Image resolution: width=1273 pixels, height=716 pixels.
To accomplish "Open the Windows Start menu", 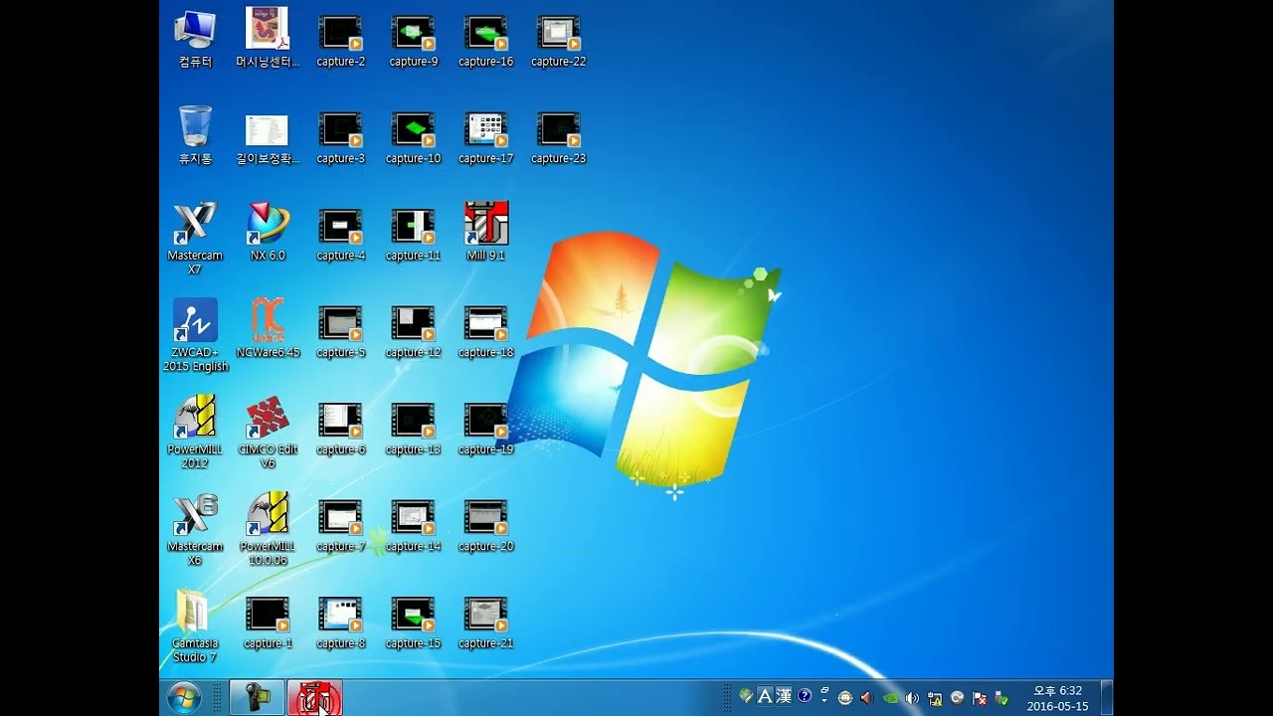I will coord(184,698).
